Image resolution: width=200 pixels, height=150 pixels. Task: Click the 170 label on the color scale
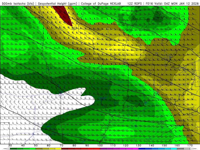click(190, 145)
